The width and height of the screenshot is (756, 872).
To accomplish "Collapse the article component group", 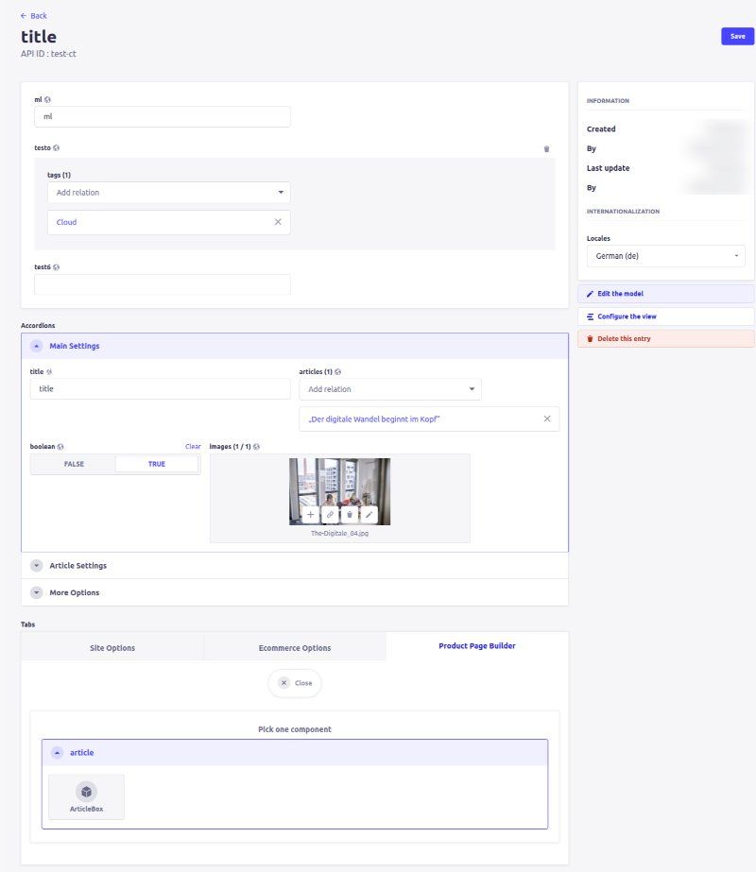I will [294, 752].
